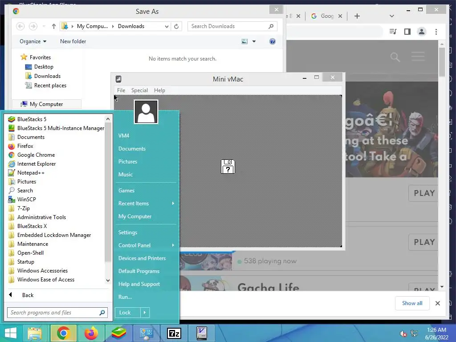The image size is (456, 342).
Task: Open the recent locations dropdown in Save As
Action: click(44, 26)
